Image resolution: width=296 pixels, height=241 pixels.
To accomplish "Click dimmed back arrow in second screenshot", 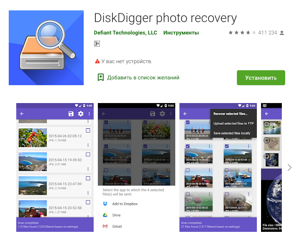I will coord(103,113).
